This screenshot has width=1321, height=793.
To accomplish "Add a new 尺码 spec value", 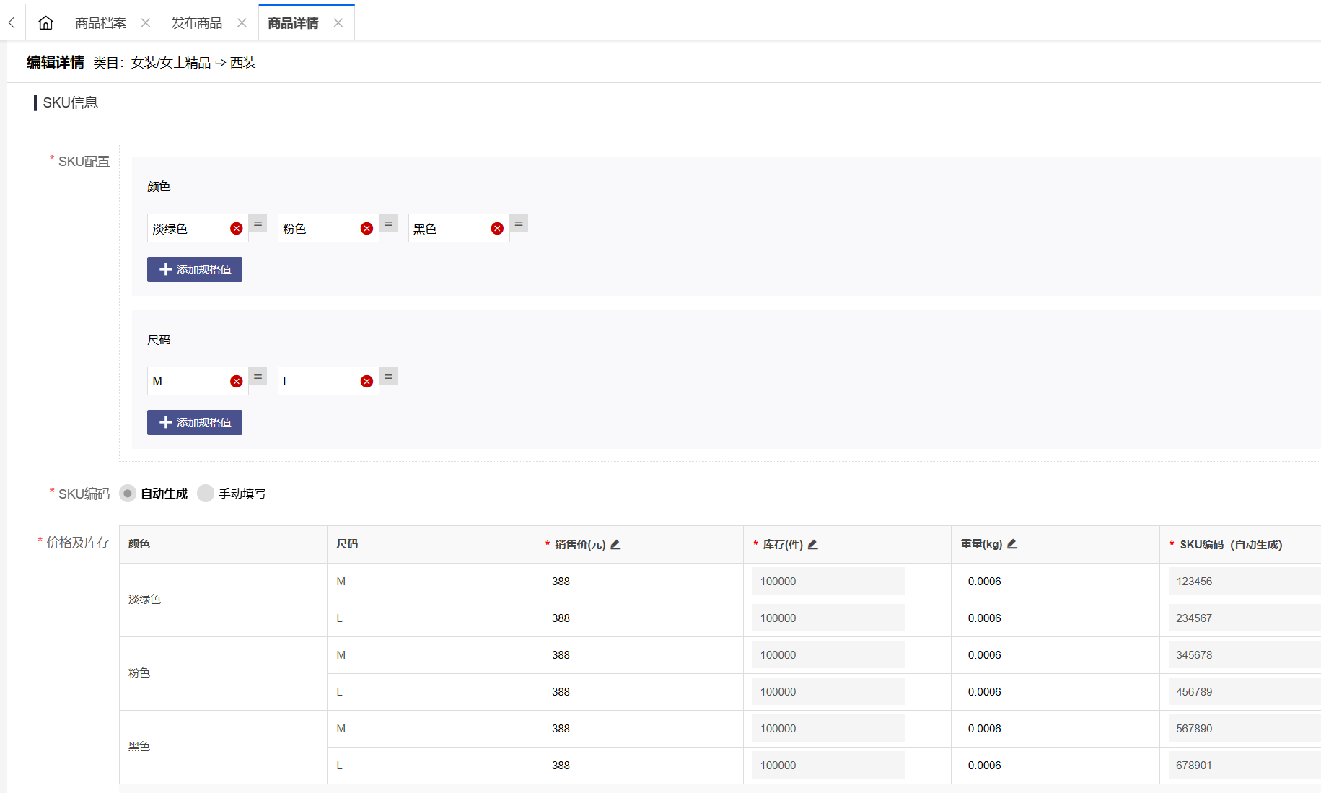I will click(195, 423).
